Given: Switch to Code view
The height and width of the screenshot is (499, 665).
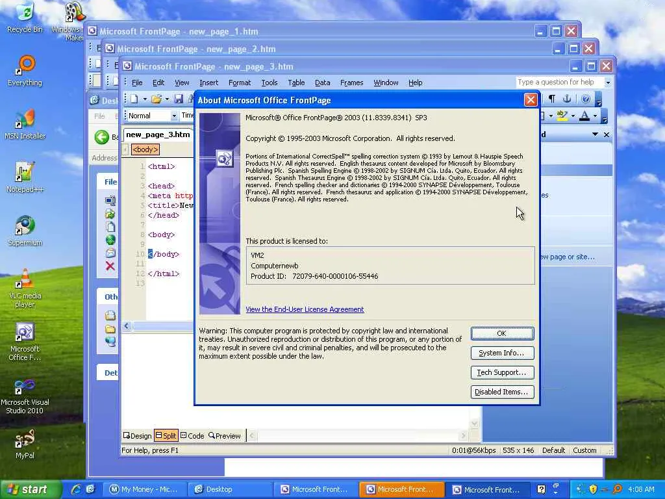Looking at the screenshot, I should (192, 436).
